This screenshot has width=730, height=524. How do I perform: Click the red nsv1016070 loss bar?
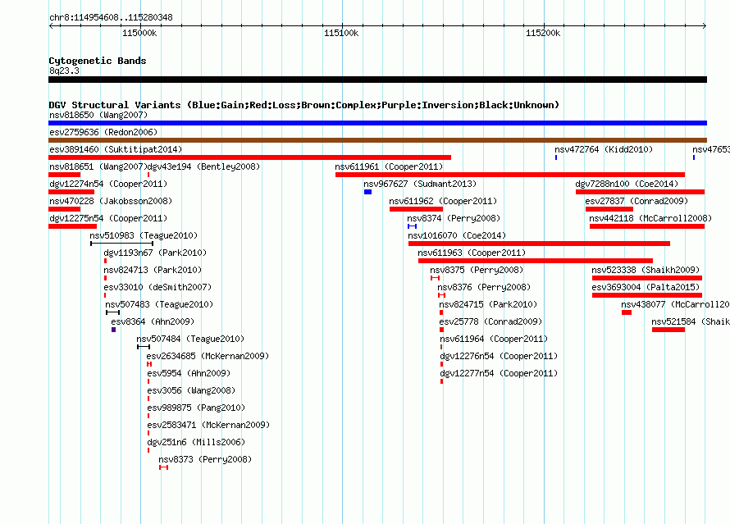[539, 244]
